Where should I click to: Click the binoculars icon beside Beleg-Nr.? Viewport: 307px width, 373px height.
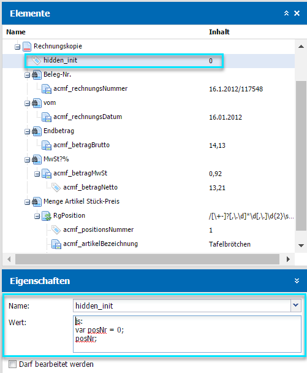tap(37, 75)
